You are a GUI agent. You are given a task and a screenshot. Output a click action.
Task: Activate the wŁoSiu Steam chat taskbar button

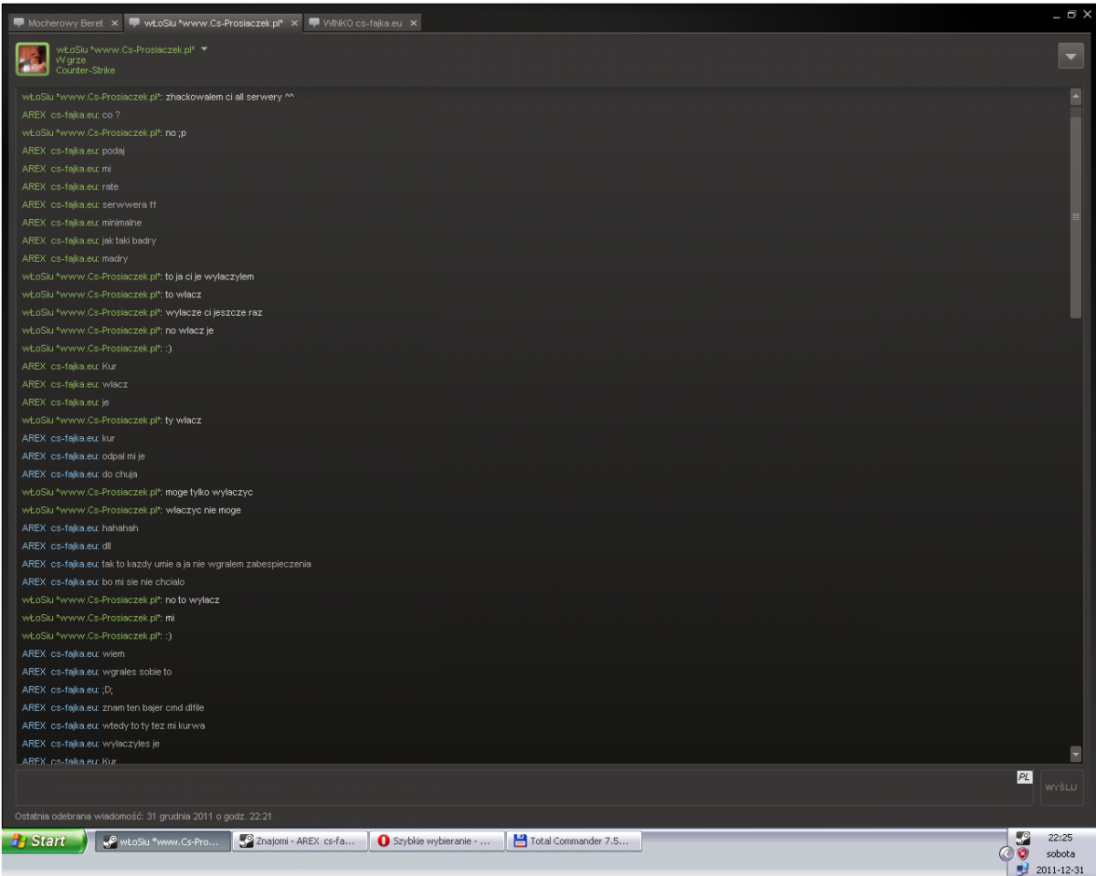pyautogui.click(x=162, y=841)
